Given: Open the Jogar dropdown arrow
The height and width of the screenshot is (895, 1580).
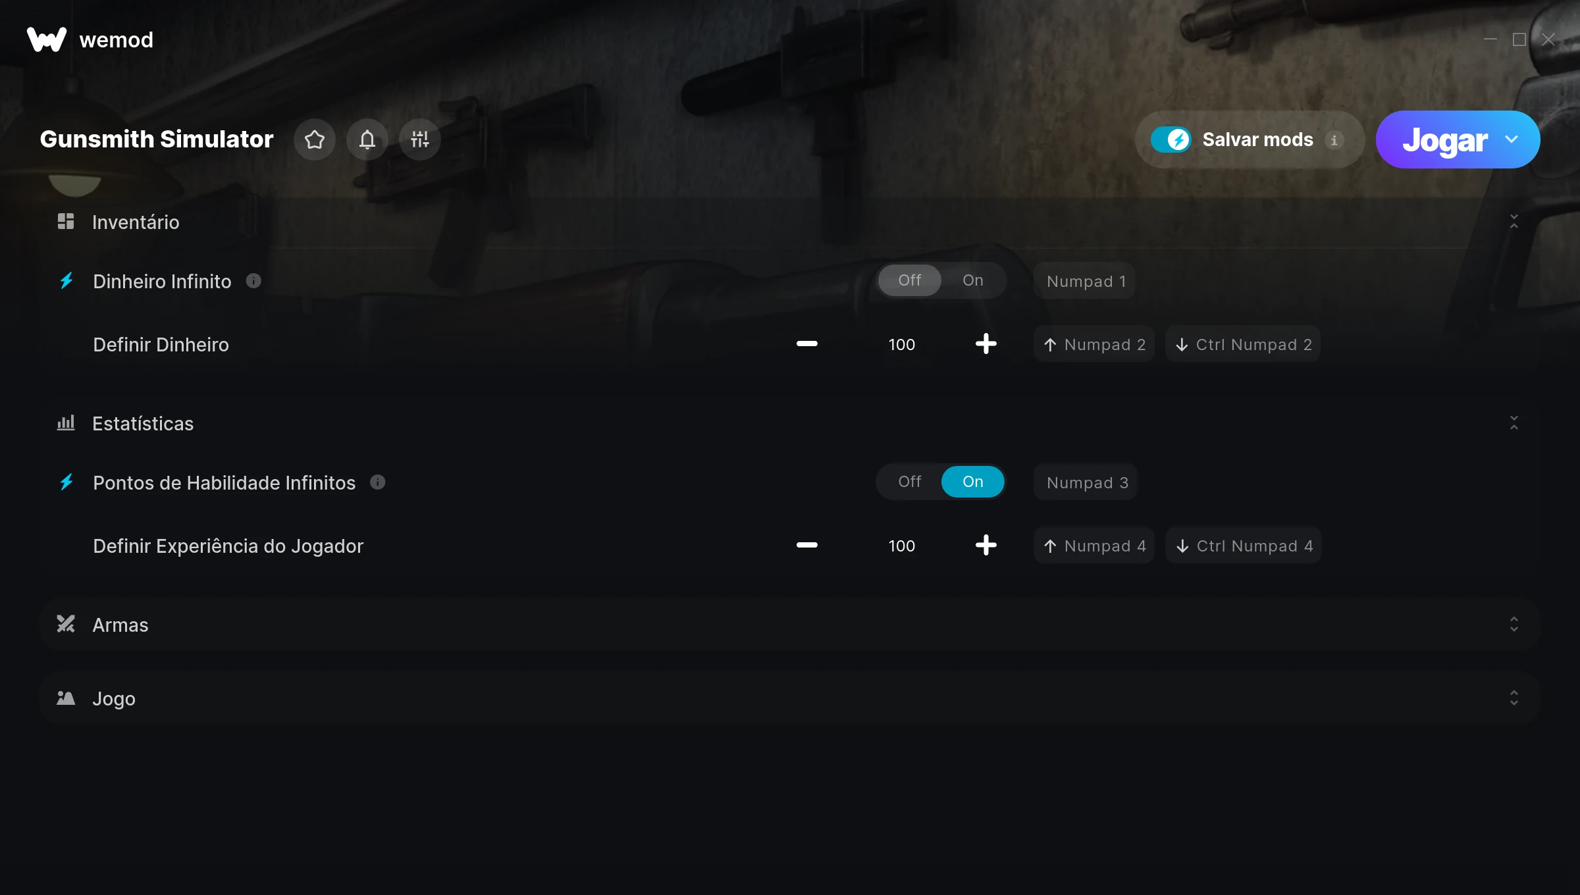Looking at the screenshot, I should coord(1512,140).
